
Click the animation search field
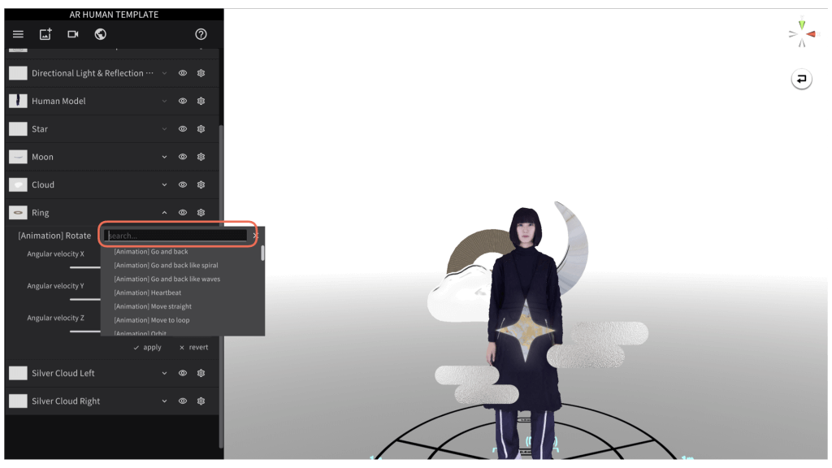click(175, 235)
